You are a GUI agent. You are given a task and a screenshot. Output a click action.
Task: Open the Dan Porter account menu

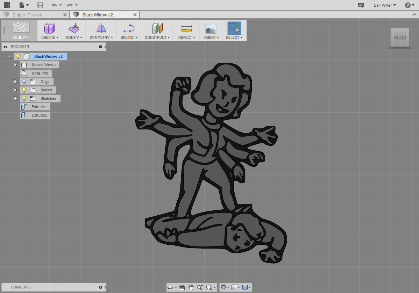385,5
